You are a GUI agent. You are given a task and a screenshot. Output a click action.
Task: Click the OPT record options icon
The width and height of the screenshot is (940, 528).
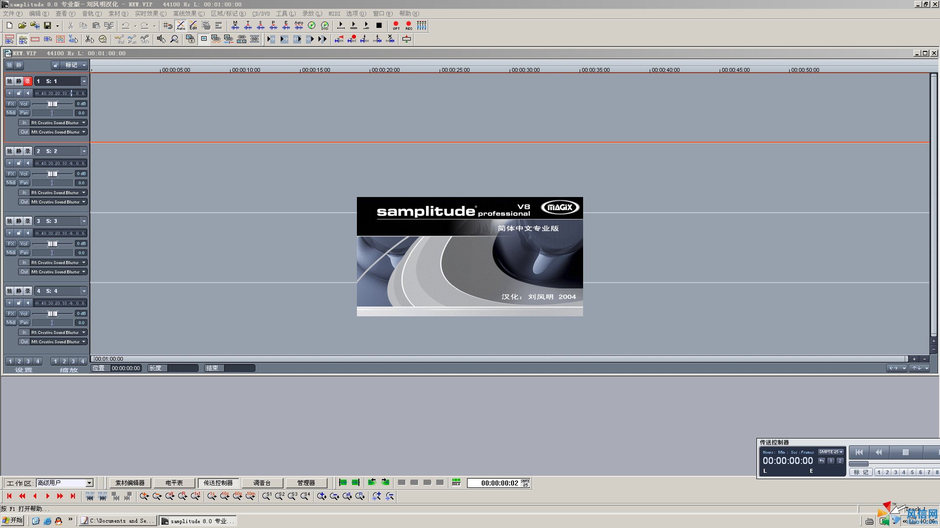396,25
